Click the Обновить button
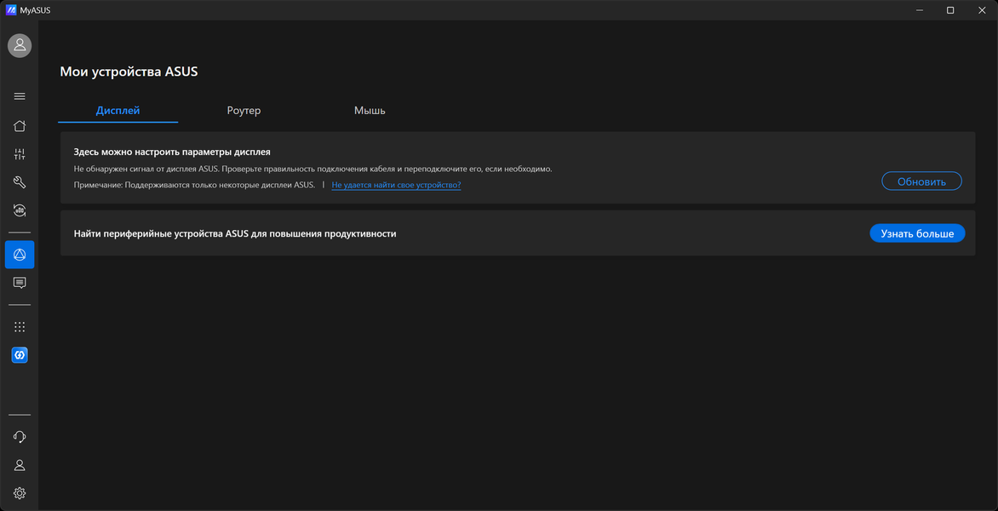Viewport: 998px width, 511px height. click(x=921, y=181)
